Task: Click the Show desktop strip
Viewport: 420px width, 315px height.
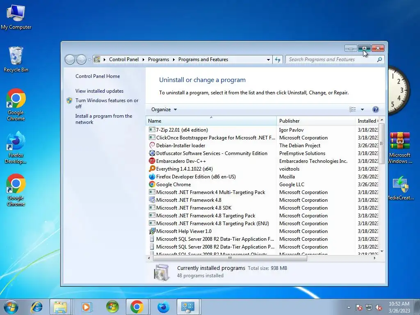Action: 418,307
